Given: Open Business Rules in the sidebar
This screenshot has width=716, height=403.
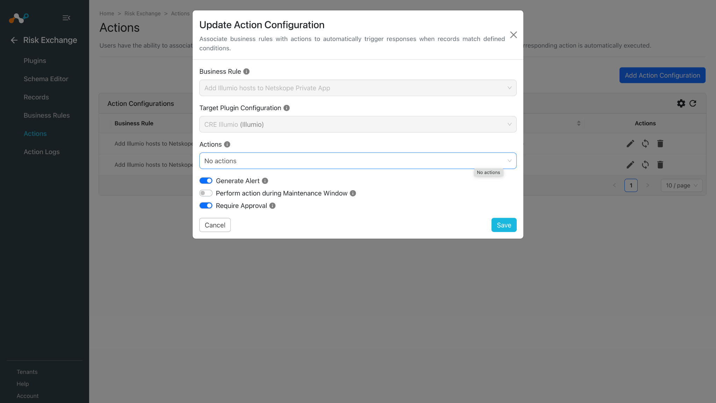Looking at the screenshot, I should 46,115.
